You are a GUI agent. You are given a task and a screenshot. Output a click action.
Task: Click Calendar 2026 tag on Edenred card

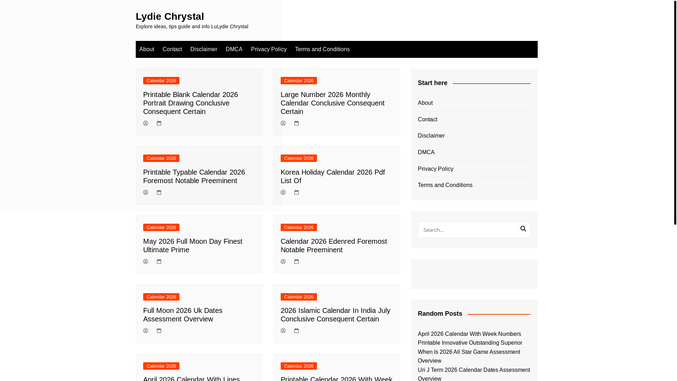coord(299,228)
